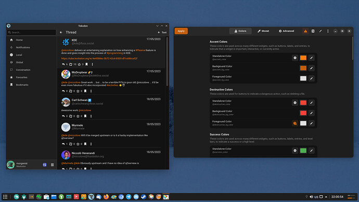Open the application launcher grid in taskbar

pyautogui.click(x=5, y=197)
